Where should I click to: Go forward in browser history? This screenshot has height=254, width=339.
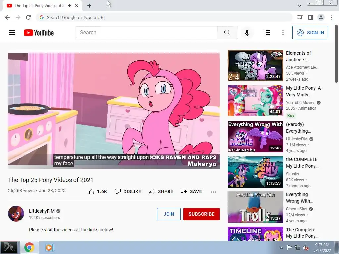18,17
